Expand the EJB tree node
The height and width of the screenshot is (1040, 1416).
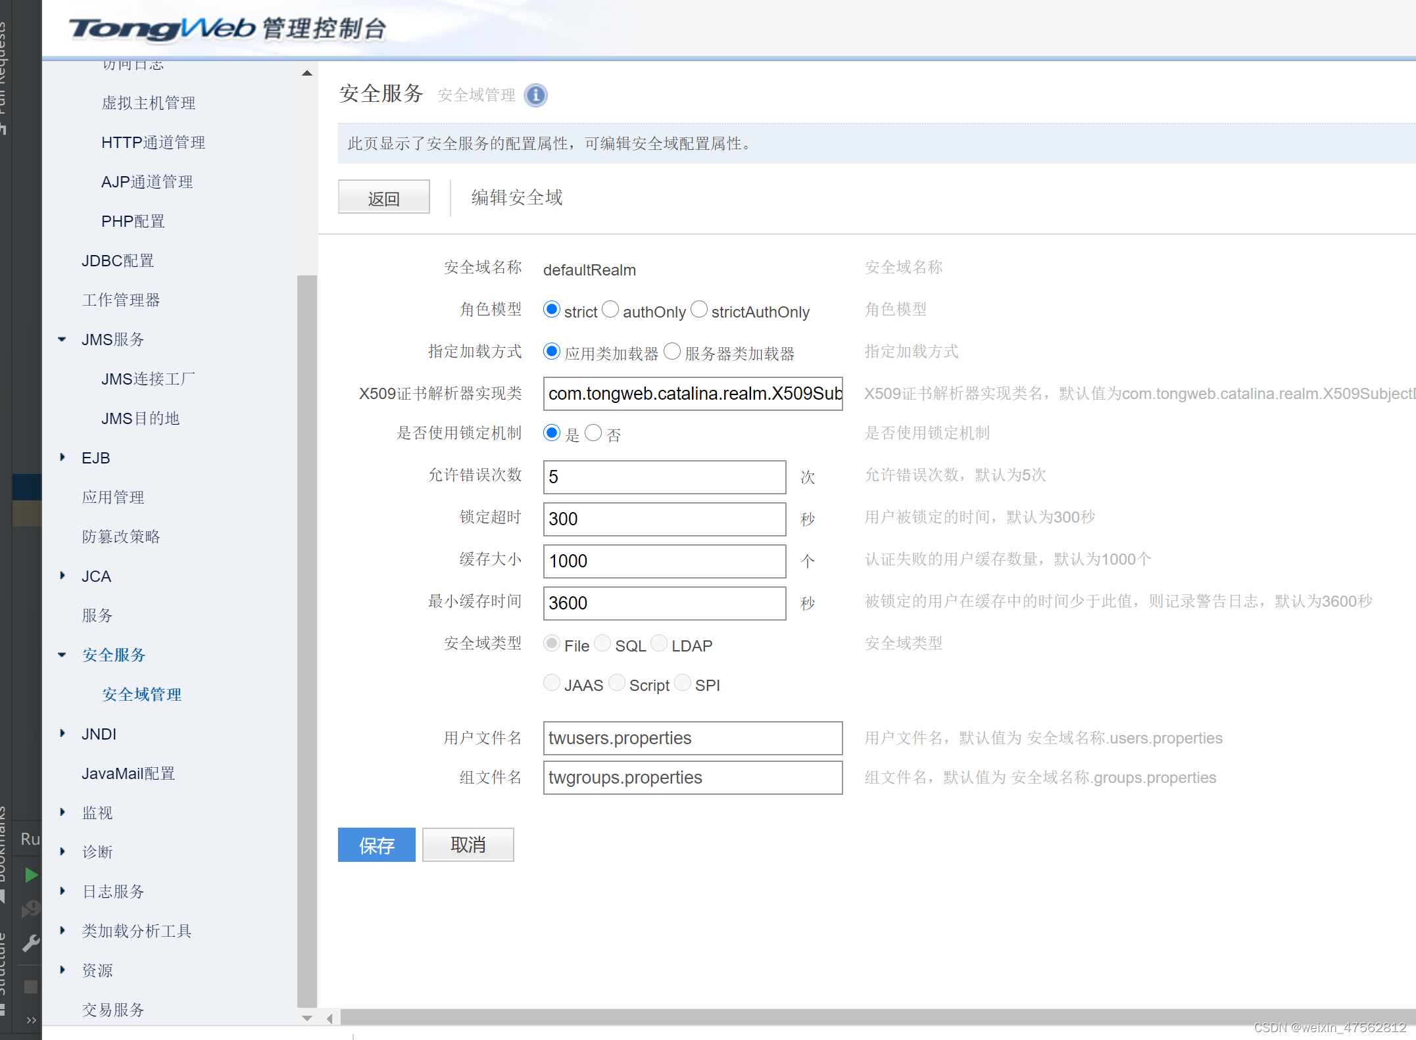click(62, 458)
